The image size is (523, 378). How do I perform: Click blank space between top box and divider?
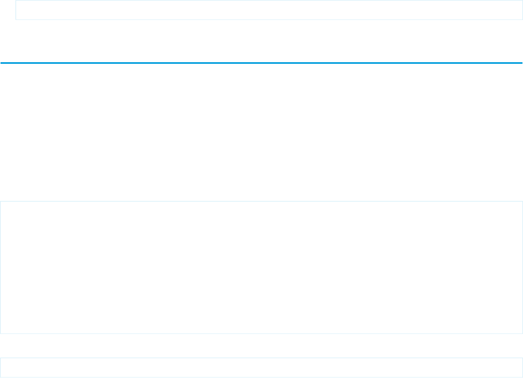[x=261, y=41]
